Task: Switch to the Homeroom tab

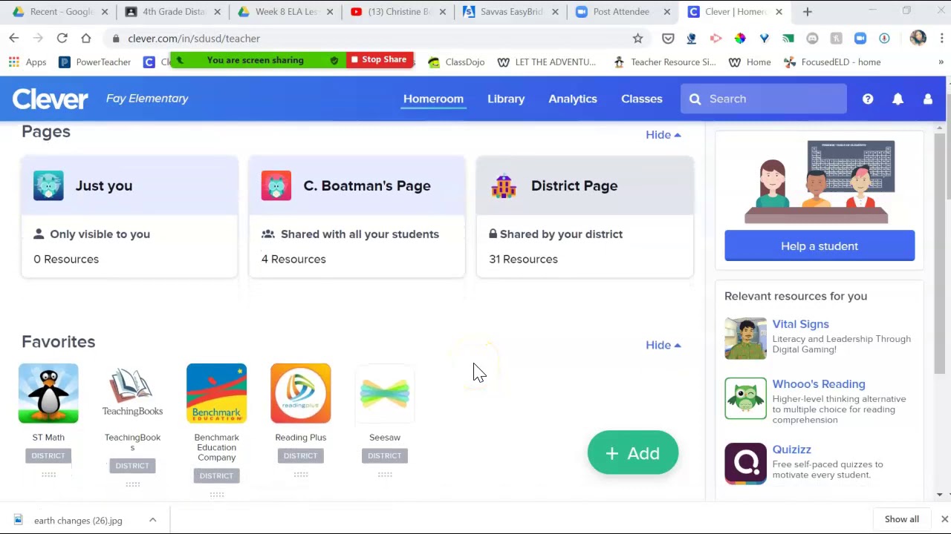Action: [x=433, y=99]
